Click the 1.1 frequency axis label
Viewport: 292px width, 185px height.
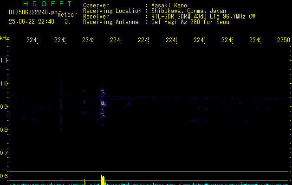pyautogui.click(x=4, y=61)
